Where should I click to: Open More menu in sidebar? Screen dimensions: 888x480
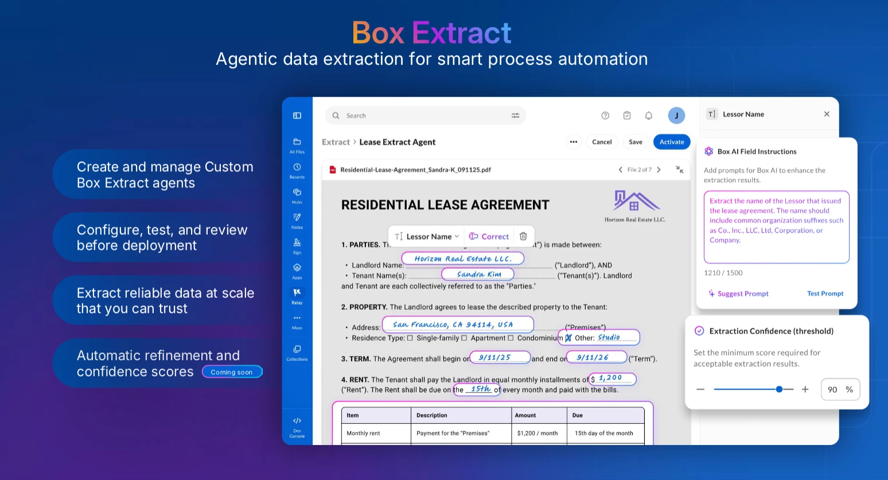(x=297, y=321)
